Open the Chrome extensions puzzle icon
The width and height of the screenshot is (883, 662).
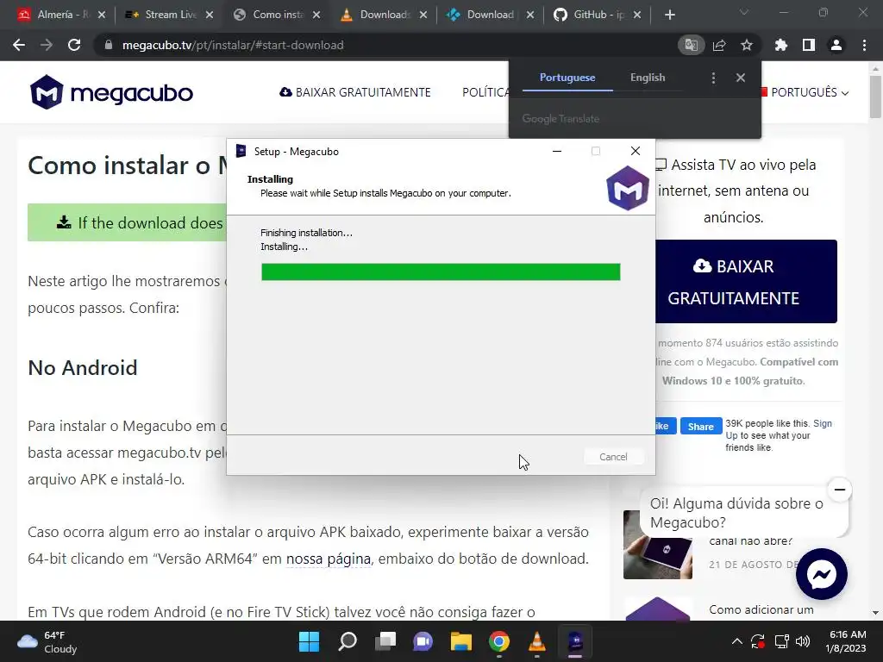point(781,45)
